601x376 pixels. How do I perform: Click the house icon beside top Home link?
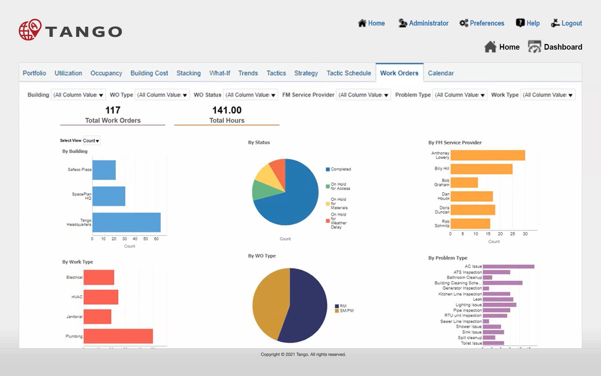362,23
